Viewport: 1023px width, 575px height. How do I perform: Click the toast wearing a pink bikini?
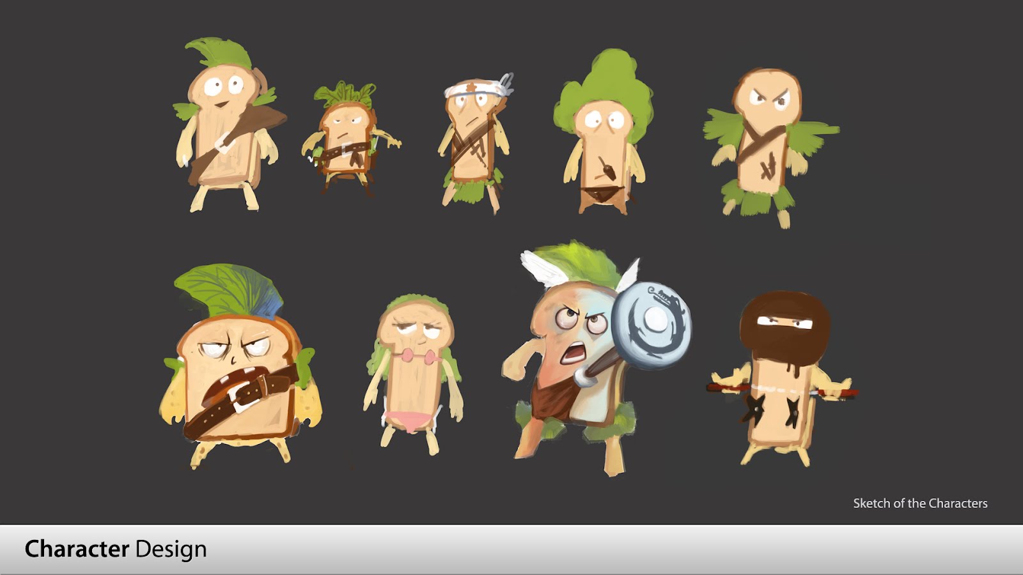[412, 377]
